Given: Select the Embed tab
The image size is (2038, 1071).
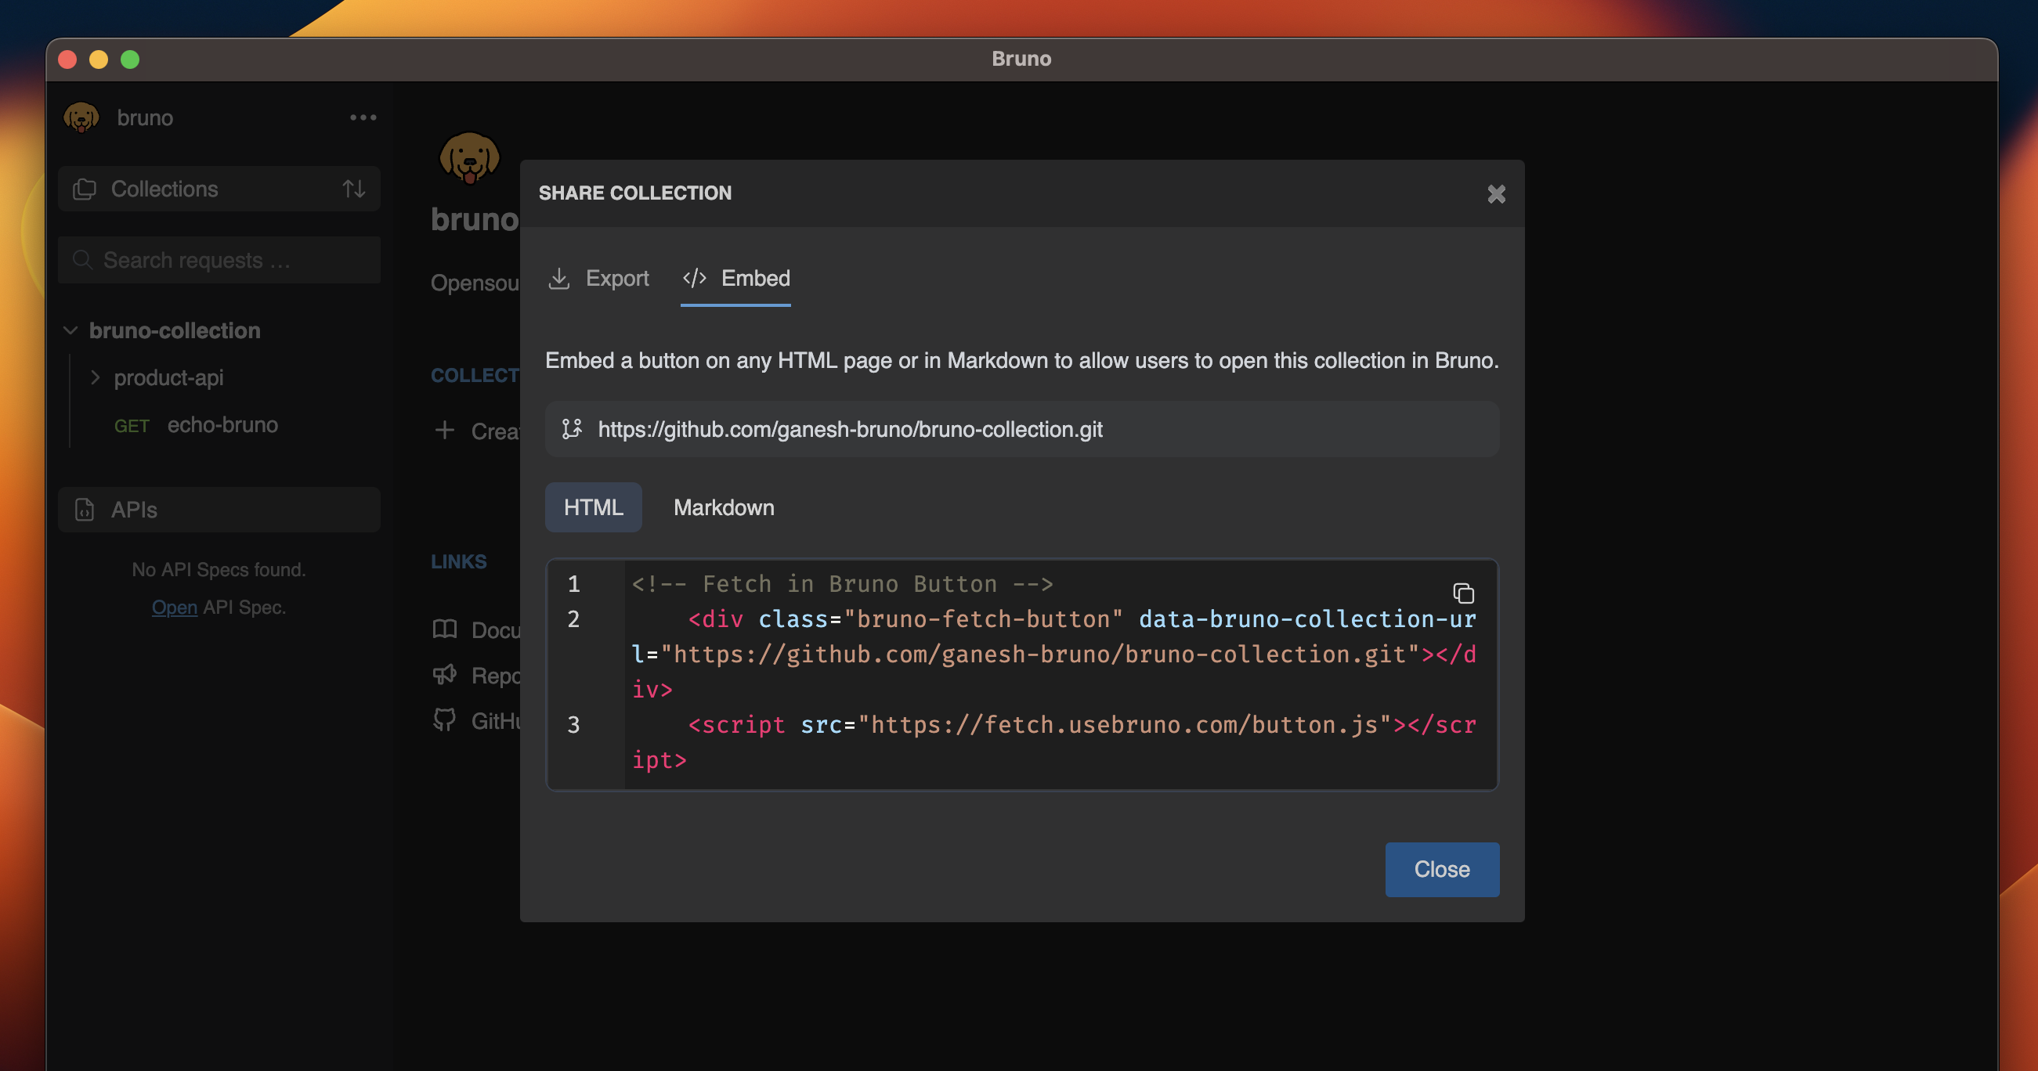Looking at the screenshot, I should (754, 279).
